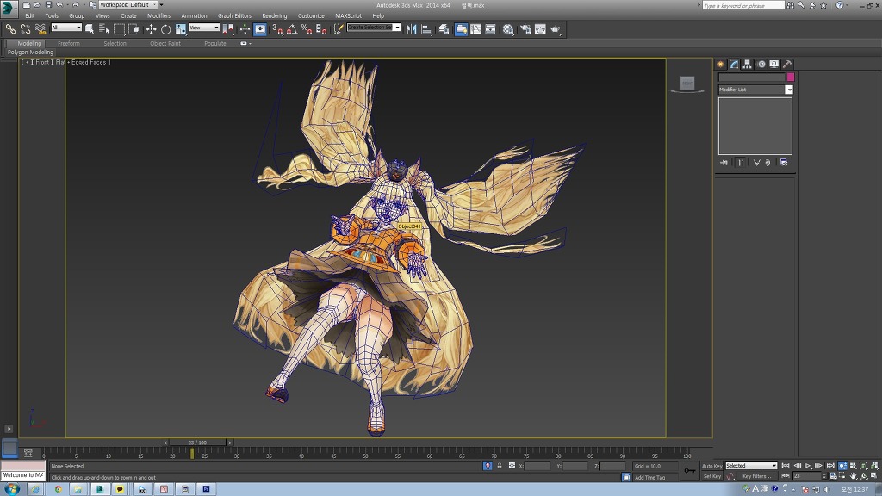
Task: Toggle Spinner Snap
Action: point(321,28)
